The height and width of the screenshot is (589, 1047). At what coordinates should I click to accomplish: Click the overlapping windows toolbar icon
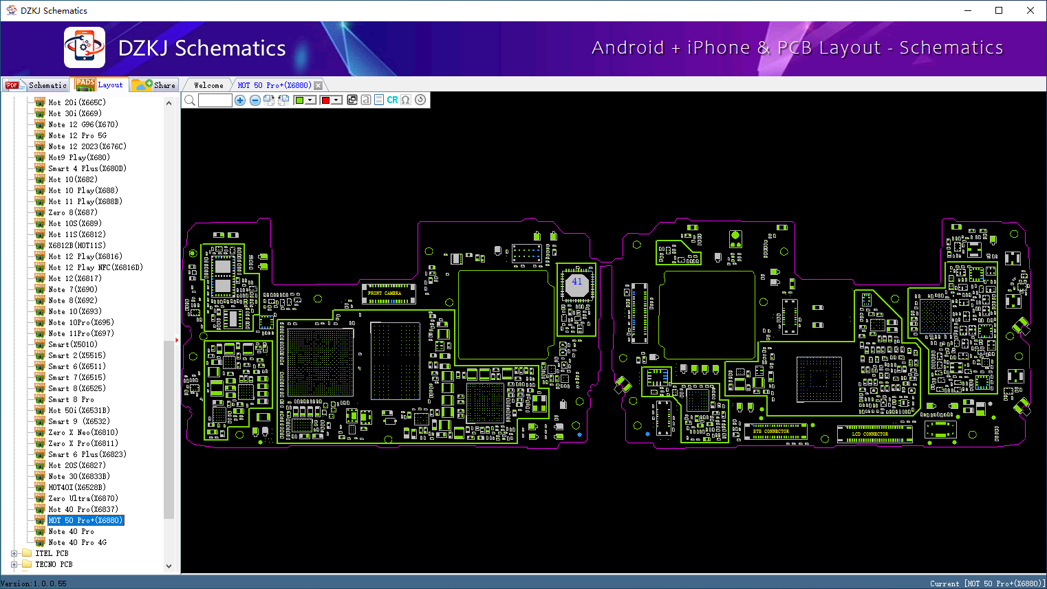tap(352, 100)
